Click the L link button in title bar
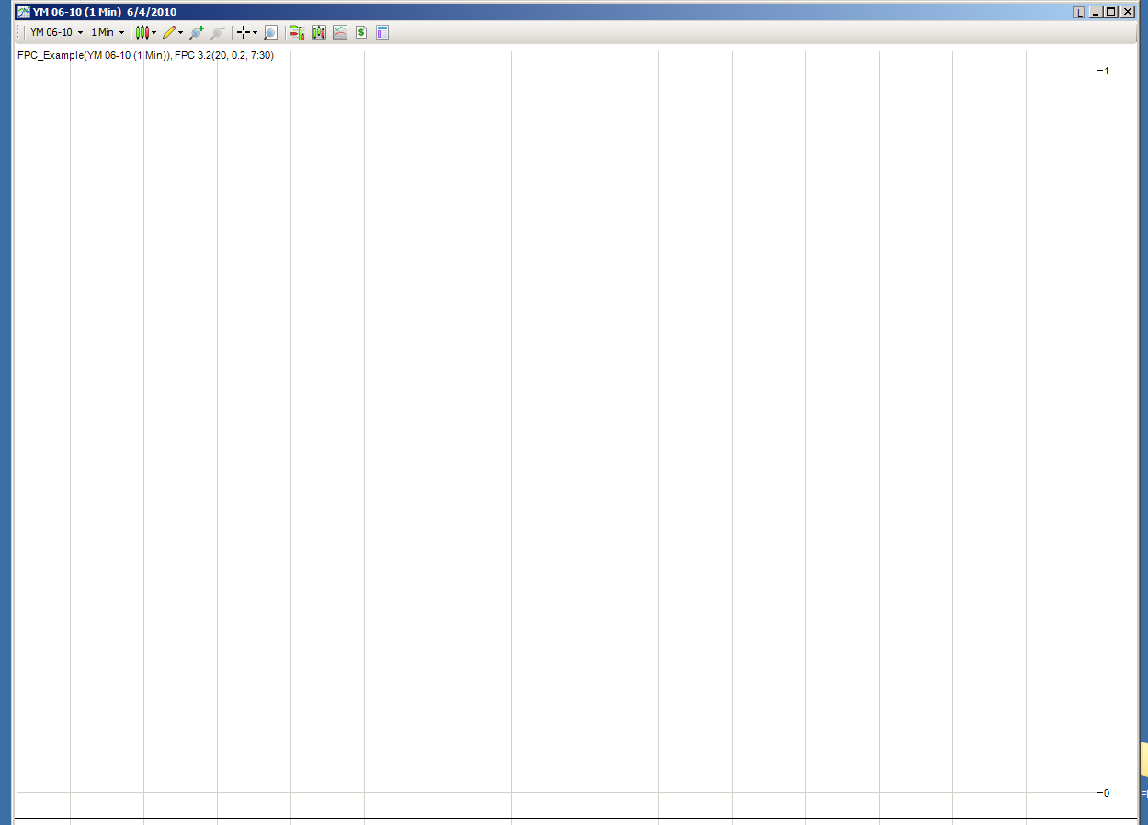This screenshot has height=825, width=1148. point(1079,12)
